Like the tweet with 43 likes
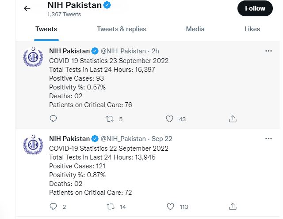 point(169,119)
